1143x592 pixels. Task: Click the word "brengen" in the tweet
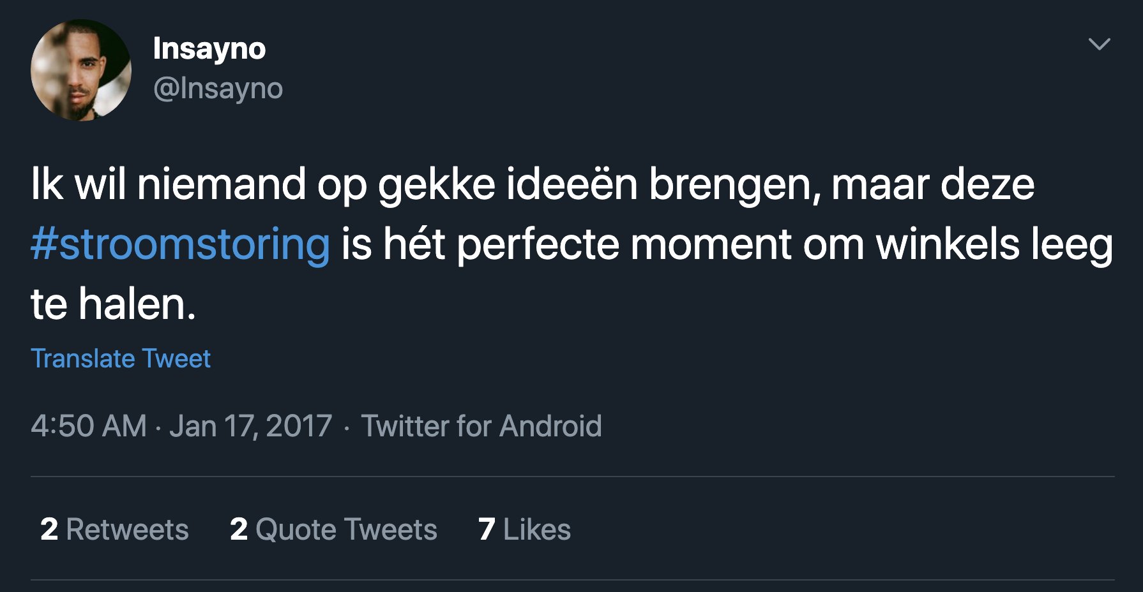pos(733,185)
